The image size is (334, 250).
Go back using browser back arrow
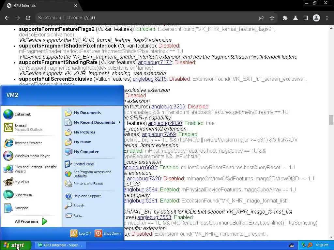[7, 18]
